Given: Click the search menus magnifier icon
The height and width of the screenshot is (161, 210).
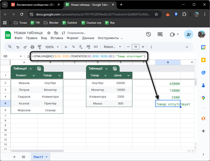Looking at the screenshot, I should tap(10, 47).
